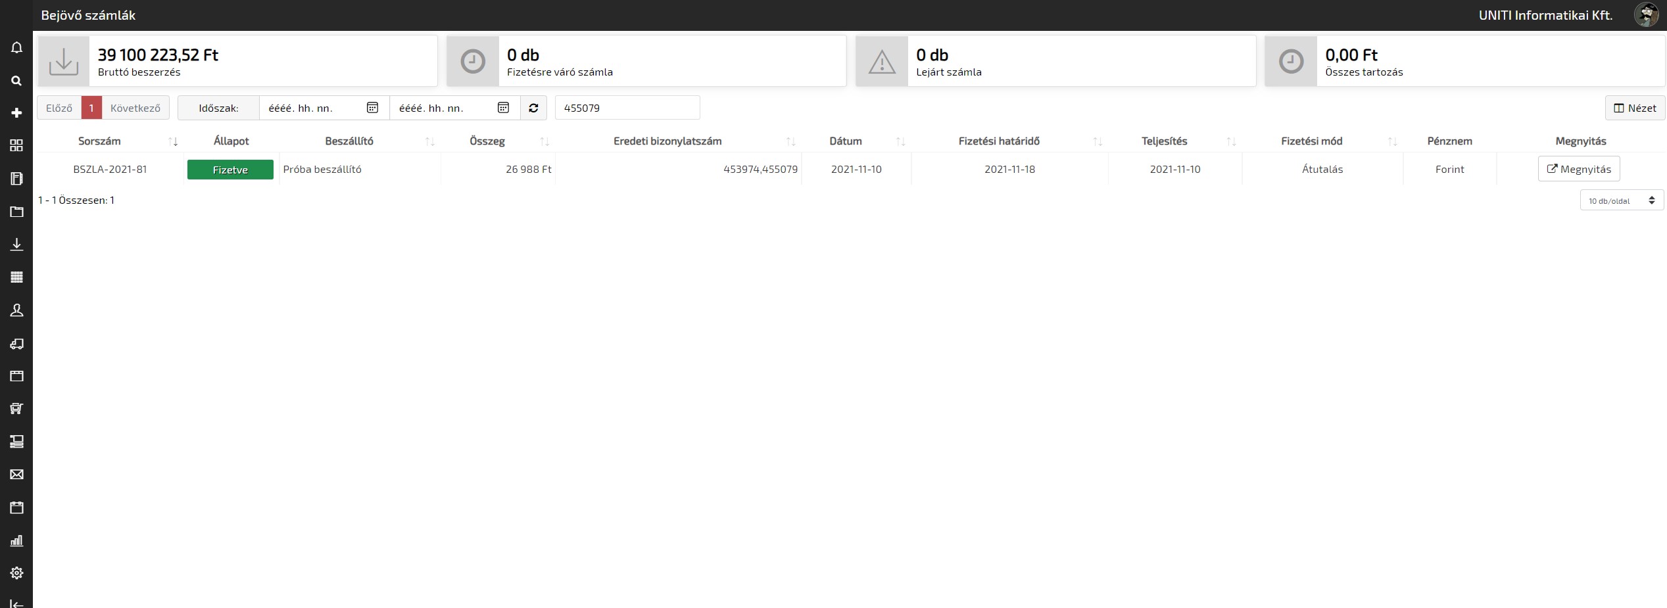Open invoice with the Megnyitás button
1667x608 pixels.
click(x=1578, y=169)
